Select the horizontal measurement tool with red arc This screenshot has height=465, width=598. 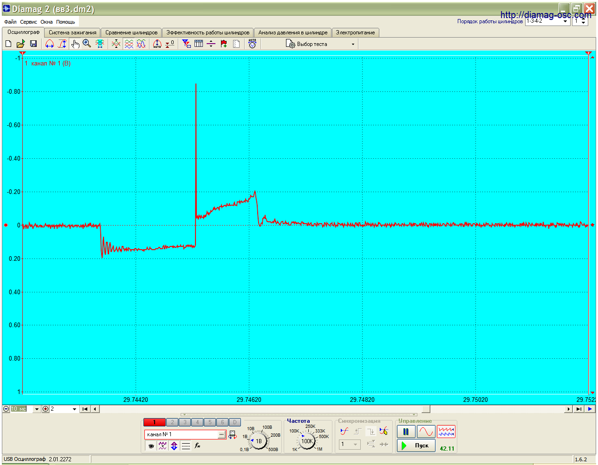(x=50, y=44)
